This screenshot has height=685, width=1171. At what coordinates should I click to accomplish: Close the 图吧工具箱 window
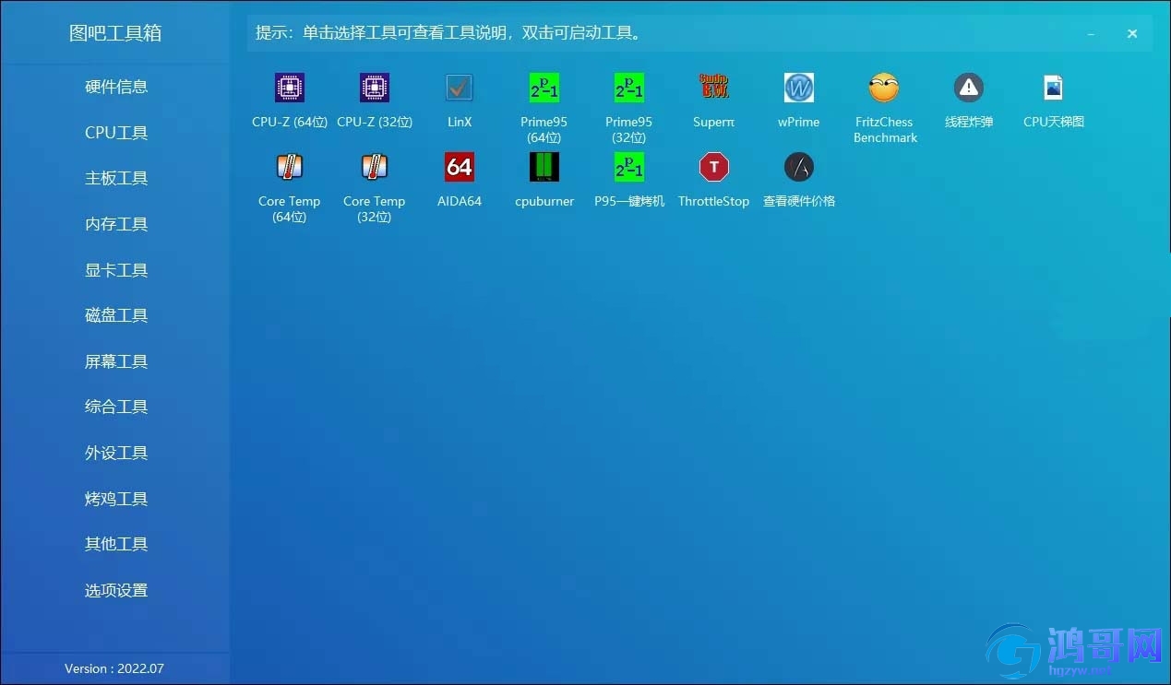coord(1132,34)
